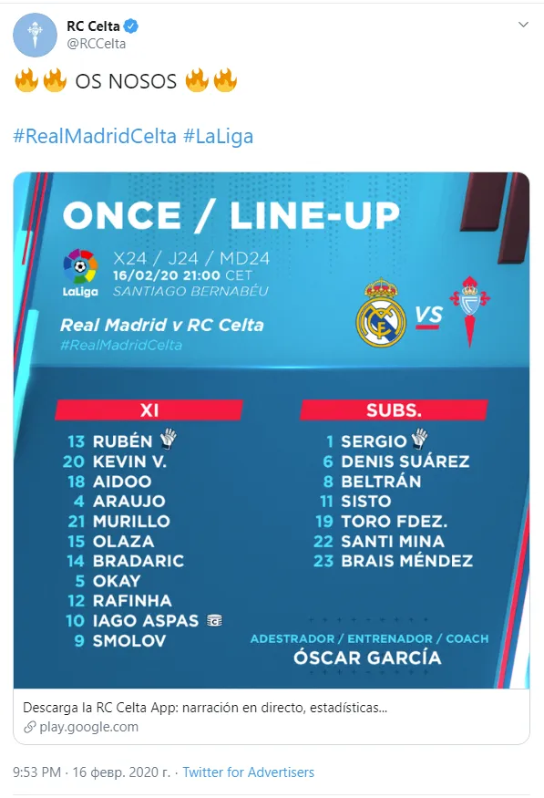Click the LaLiga logo in image

(80, 274)
